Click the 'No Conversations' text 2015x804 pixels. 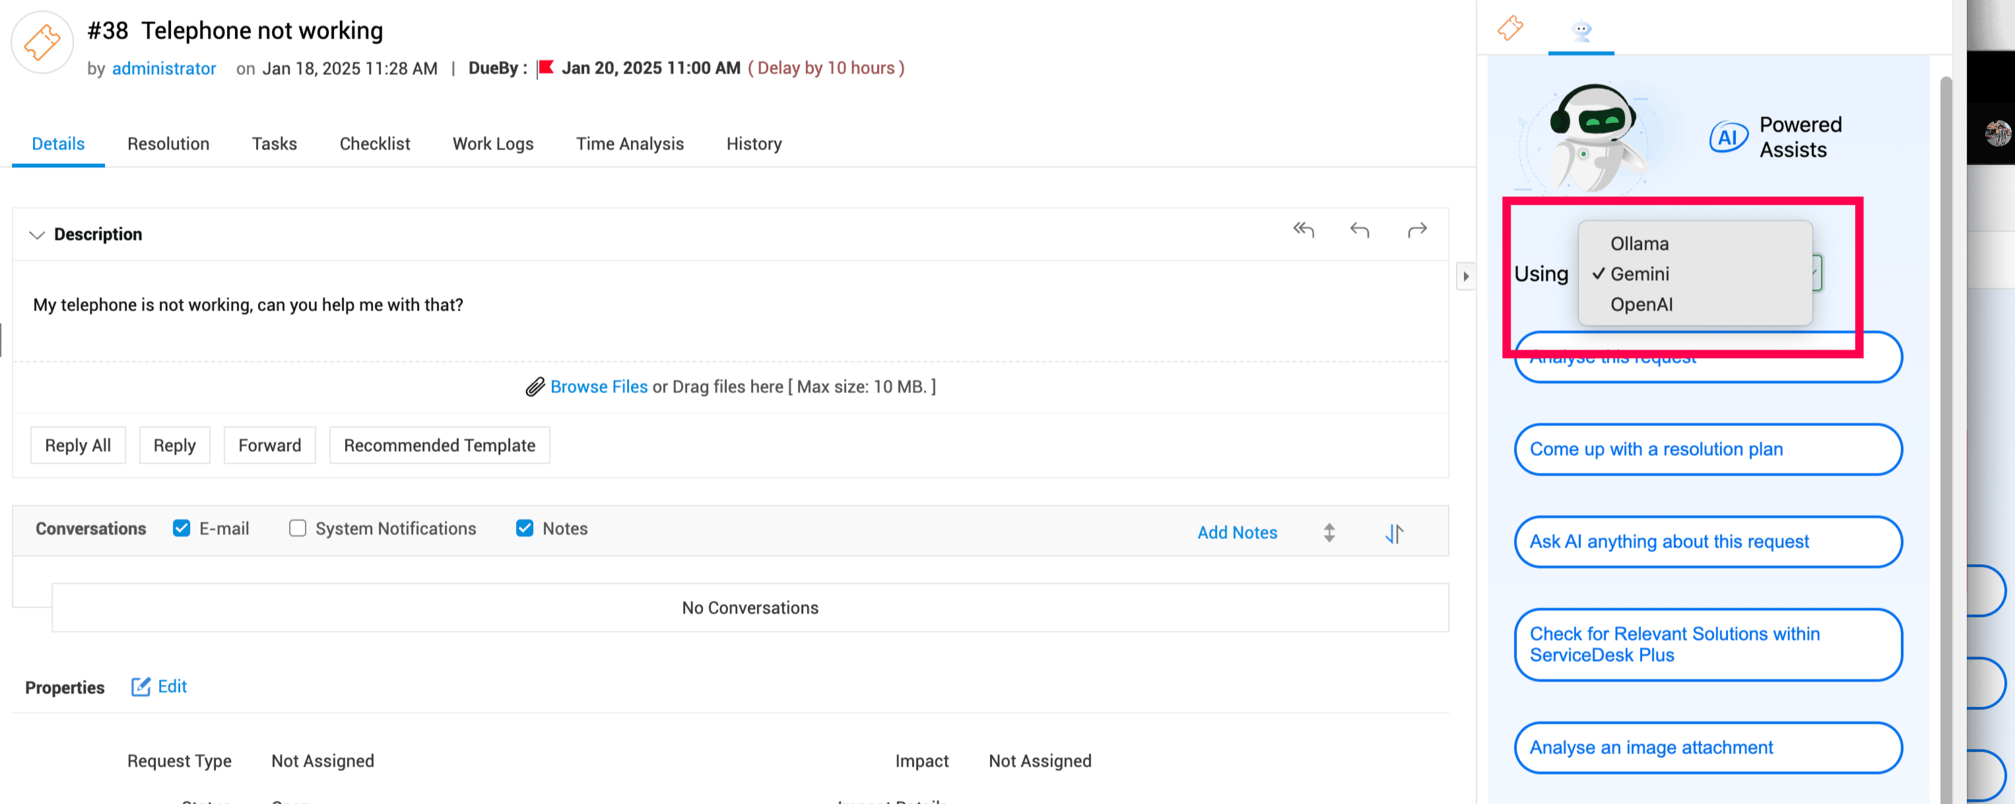(749, 608)
